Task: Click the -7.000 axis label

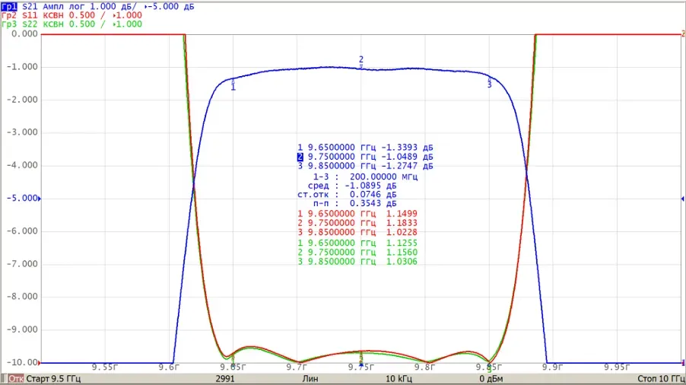Action: [22, 264]
